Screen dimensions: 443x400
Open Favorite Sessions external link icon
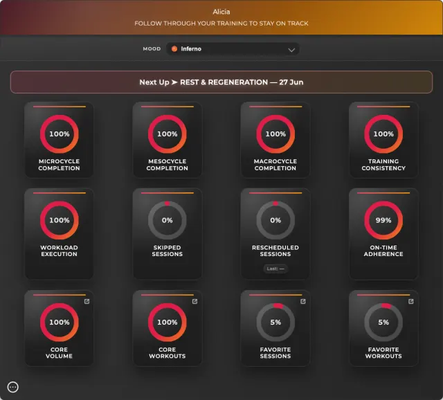click(303, 302)
